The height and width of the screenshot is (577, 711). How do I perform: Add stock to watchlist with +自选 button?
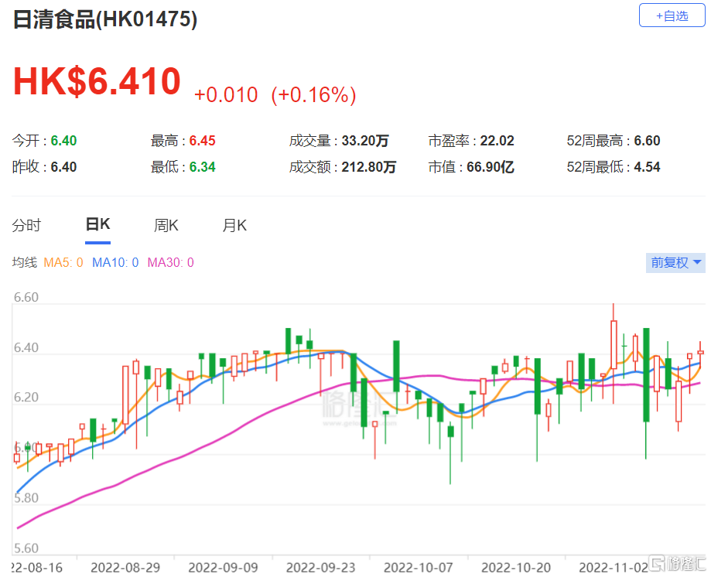coord(672,15)
